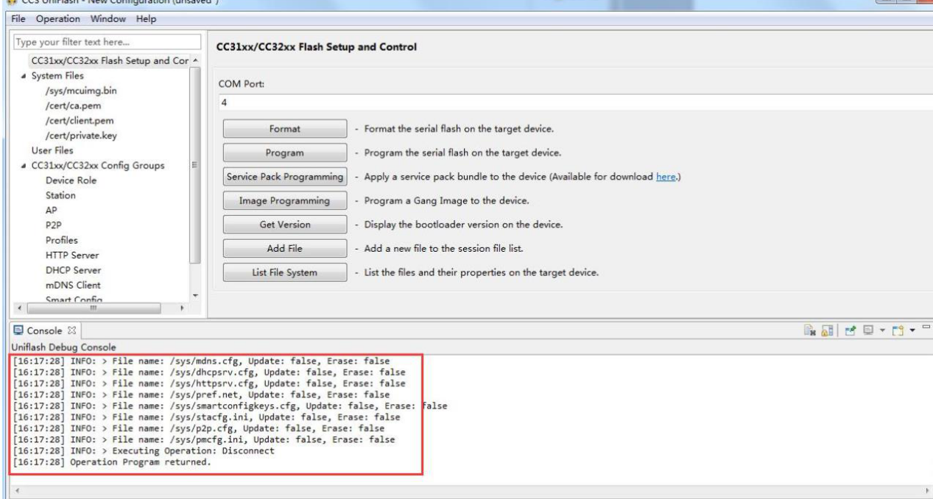This screenshot has width=933, height=499.
Task: Collapse the CC31xx/CC32xx Config Groups node
Action: tap(23, 166)
